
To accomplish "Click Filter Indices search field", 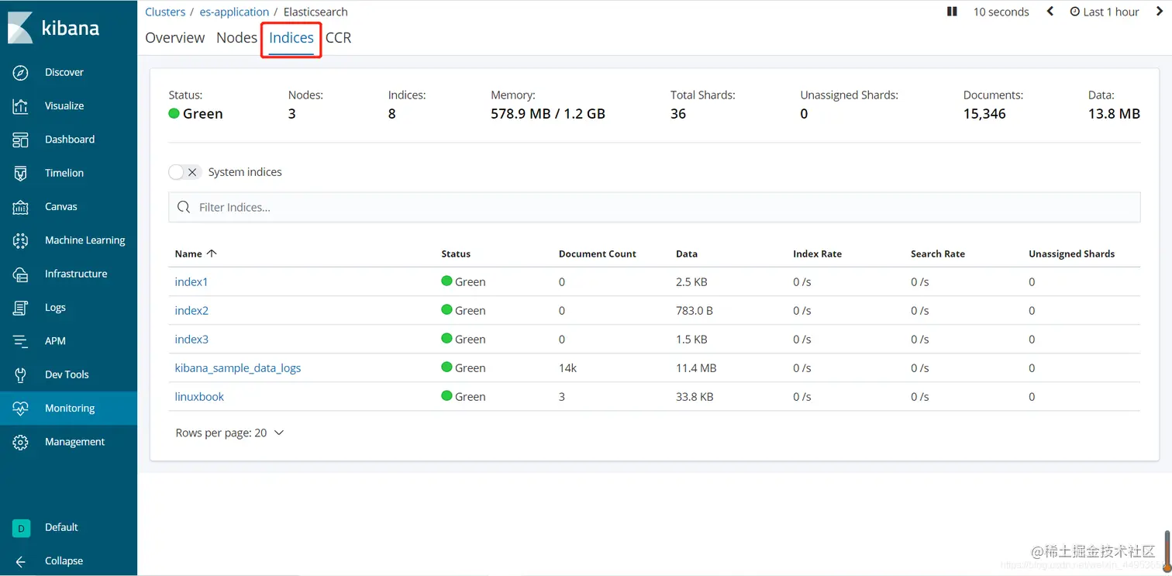I will click(x=654, y=207).
